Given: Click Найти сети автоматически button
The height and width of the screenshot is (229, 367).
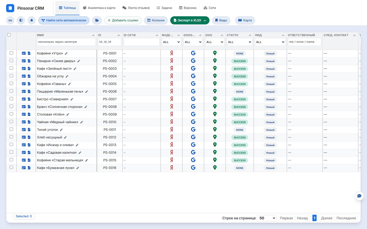Looking at the screenshot, I should click(x=64, y=20).
